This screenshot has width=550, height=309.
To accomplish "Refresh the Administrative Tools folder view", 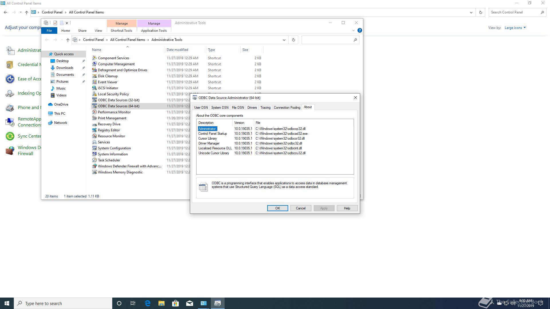I will (x=293, y=40).
